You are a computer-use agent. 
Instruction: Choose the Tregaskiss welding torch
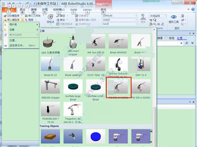tap(74, 111)
